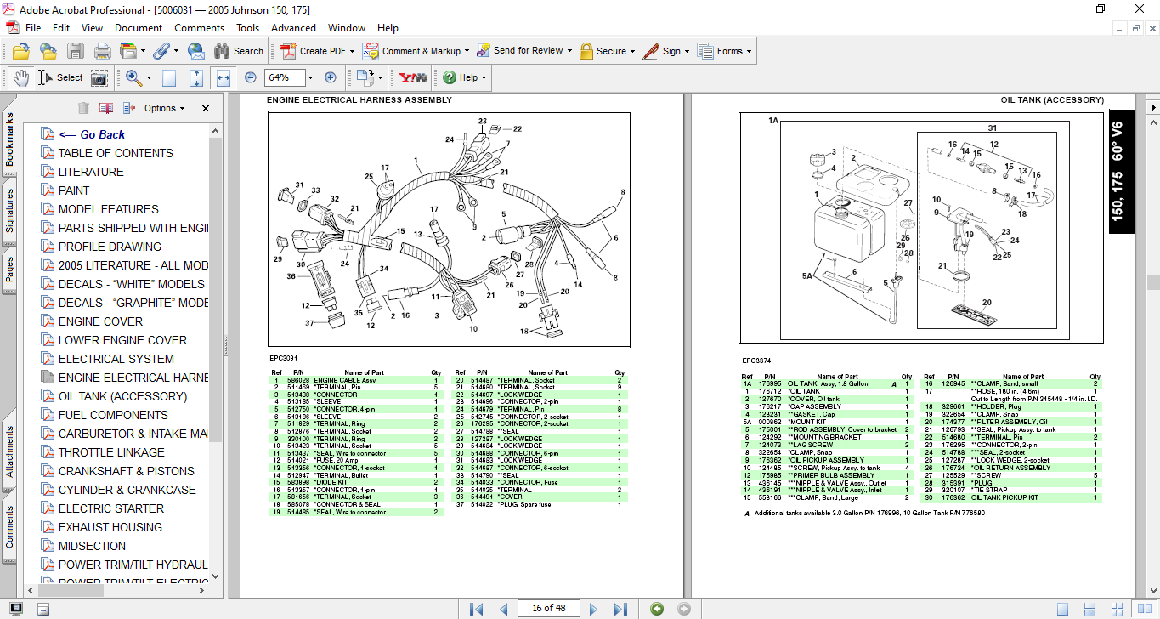Go to the last page
Screen dimensions: 1160x619
620,609
